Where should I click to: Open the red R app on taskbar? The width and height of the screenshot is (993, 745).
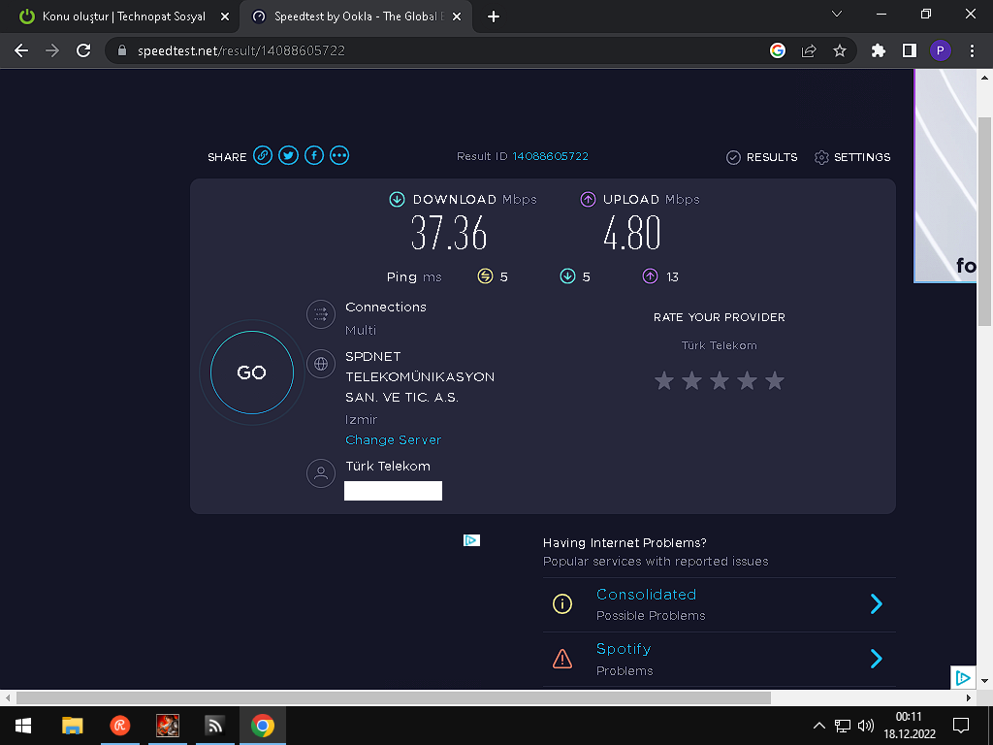pyautogui.click(x=119, y=726)
